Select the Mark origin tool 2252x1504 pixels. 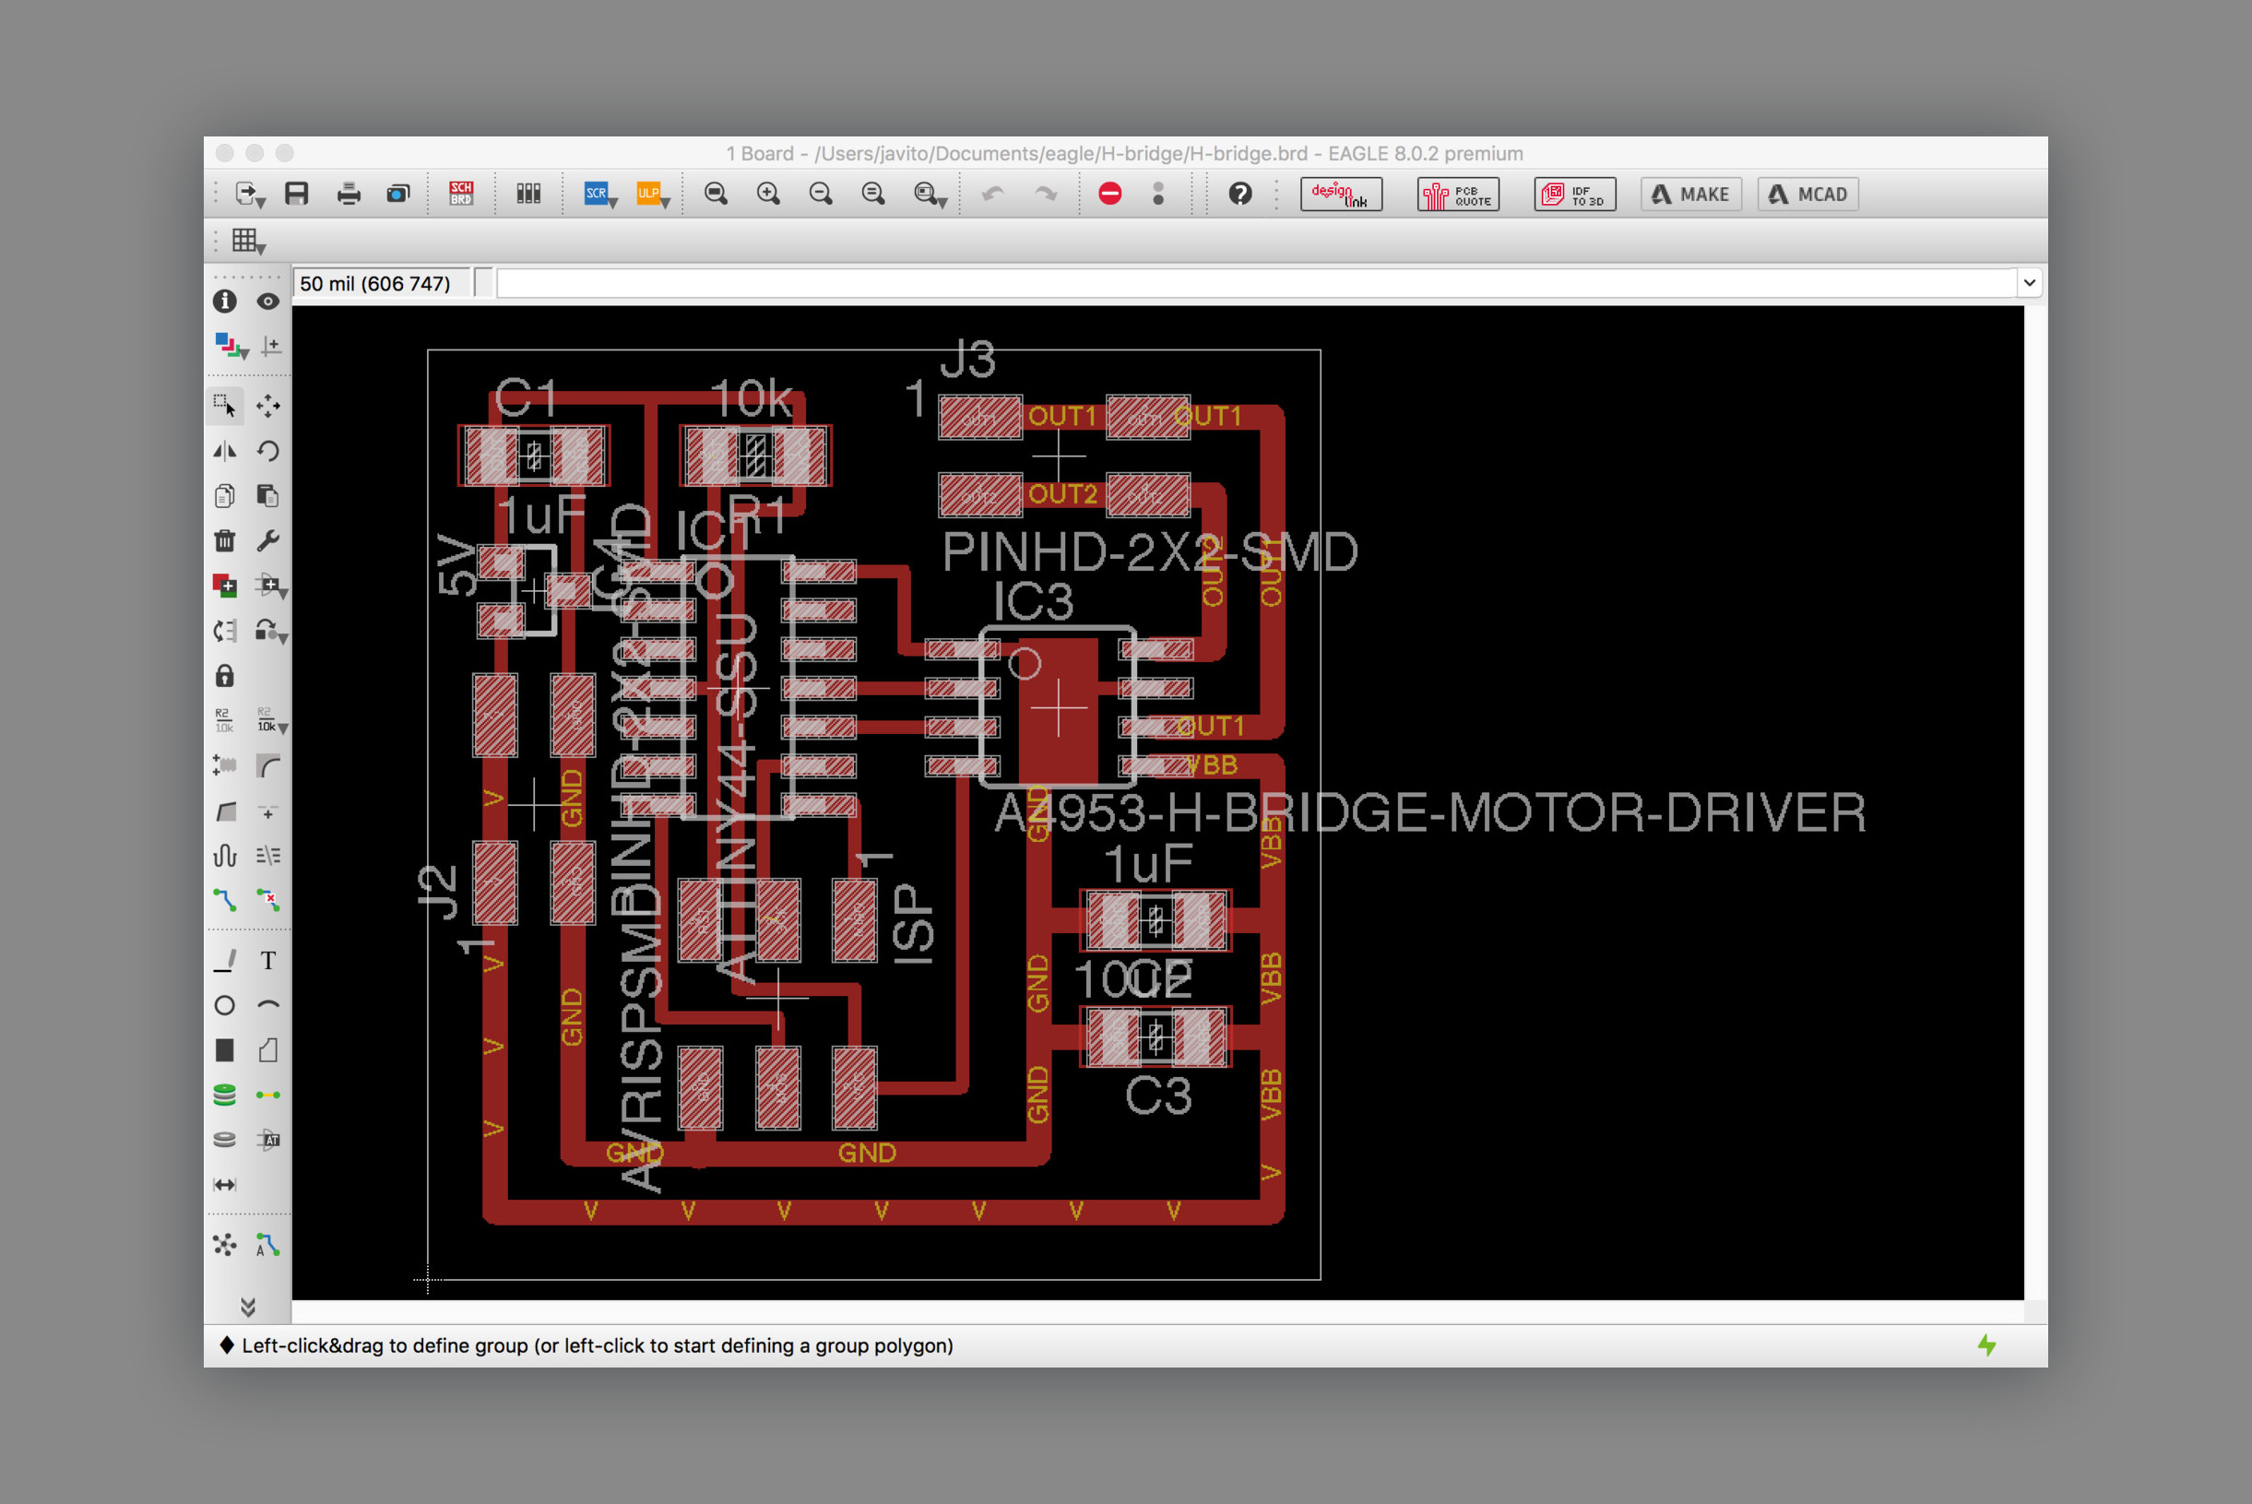(270, 345)
